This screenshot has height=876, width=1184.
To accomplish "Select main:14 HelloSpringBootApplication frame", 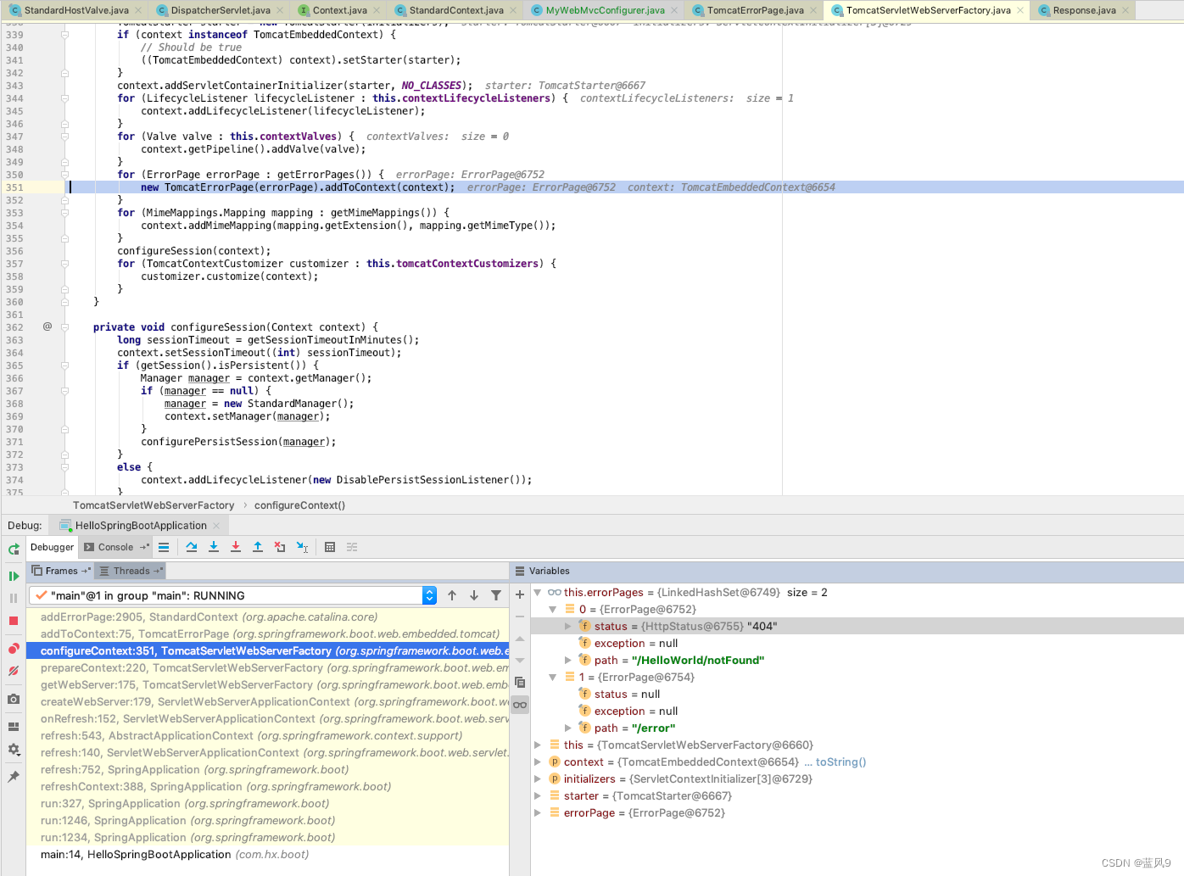I will click(x=268, y=855).
